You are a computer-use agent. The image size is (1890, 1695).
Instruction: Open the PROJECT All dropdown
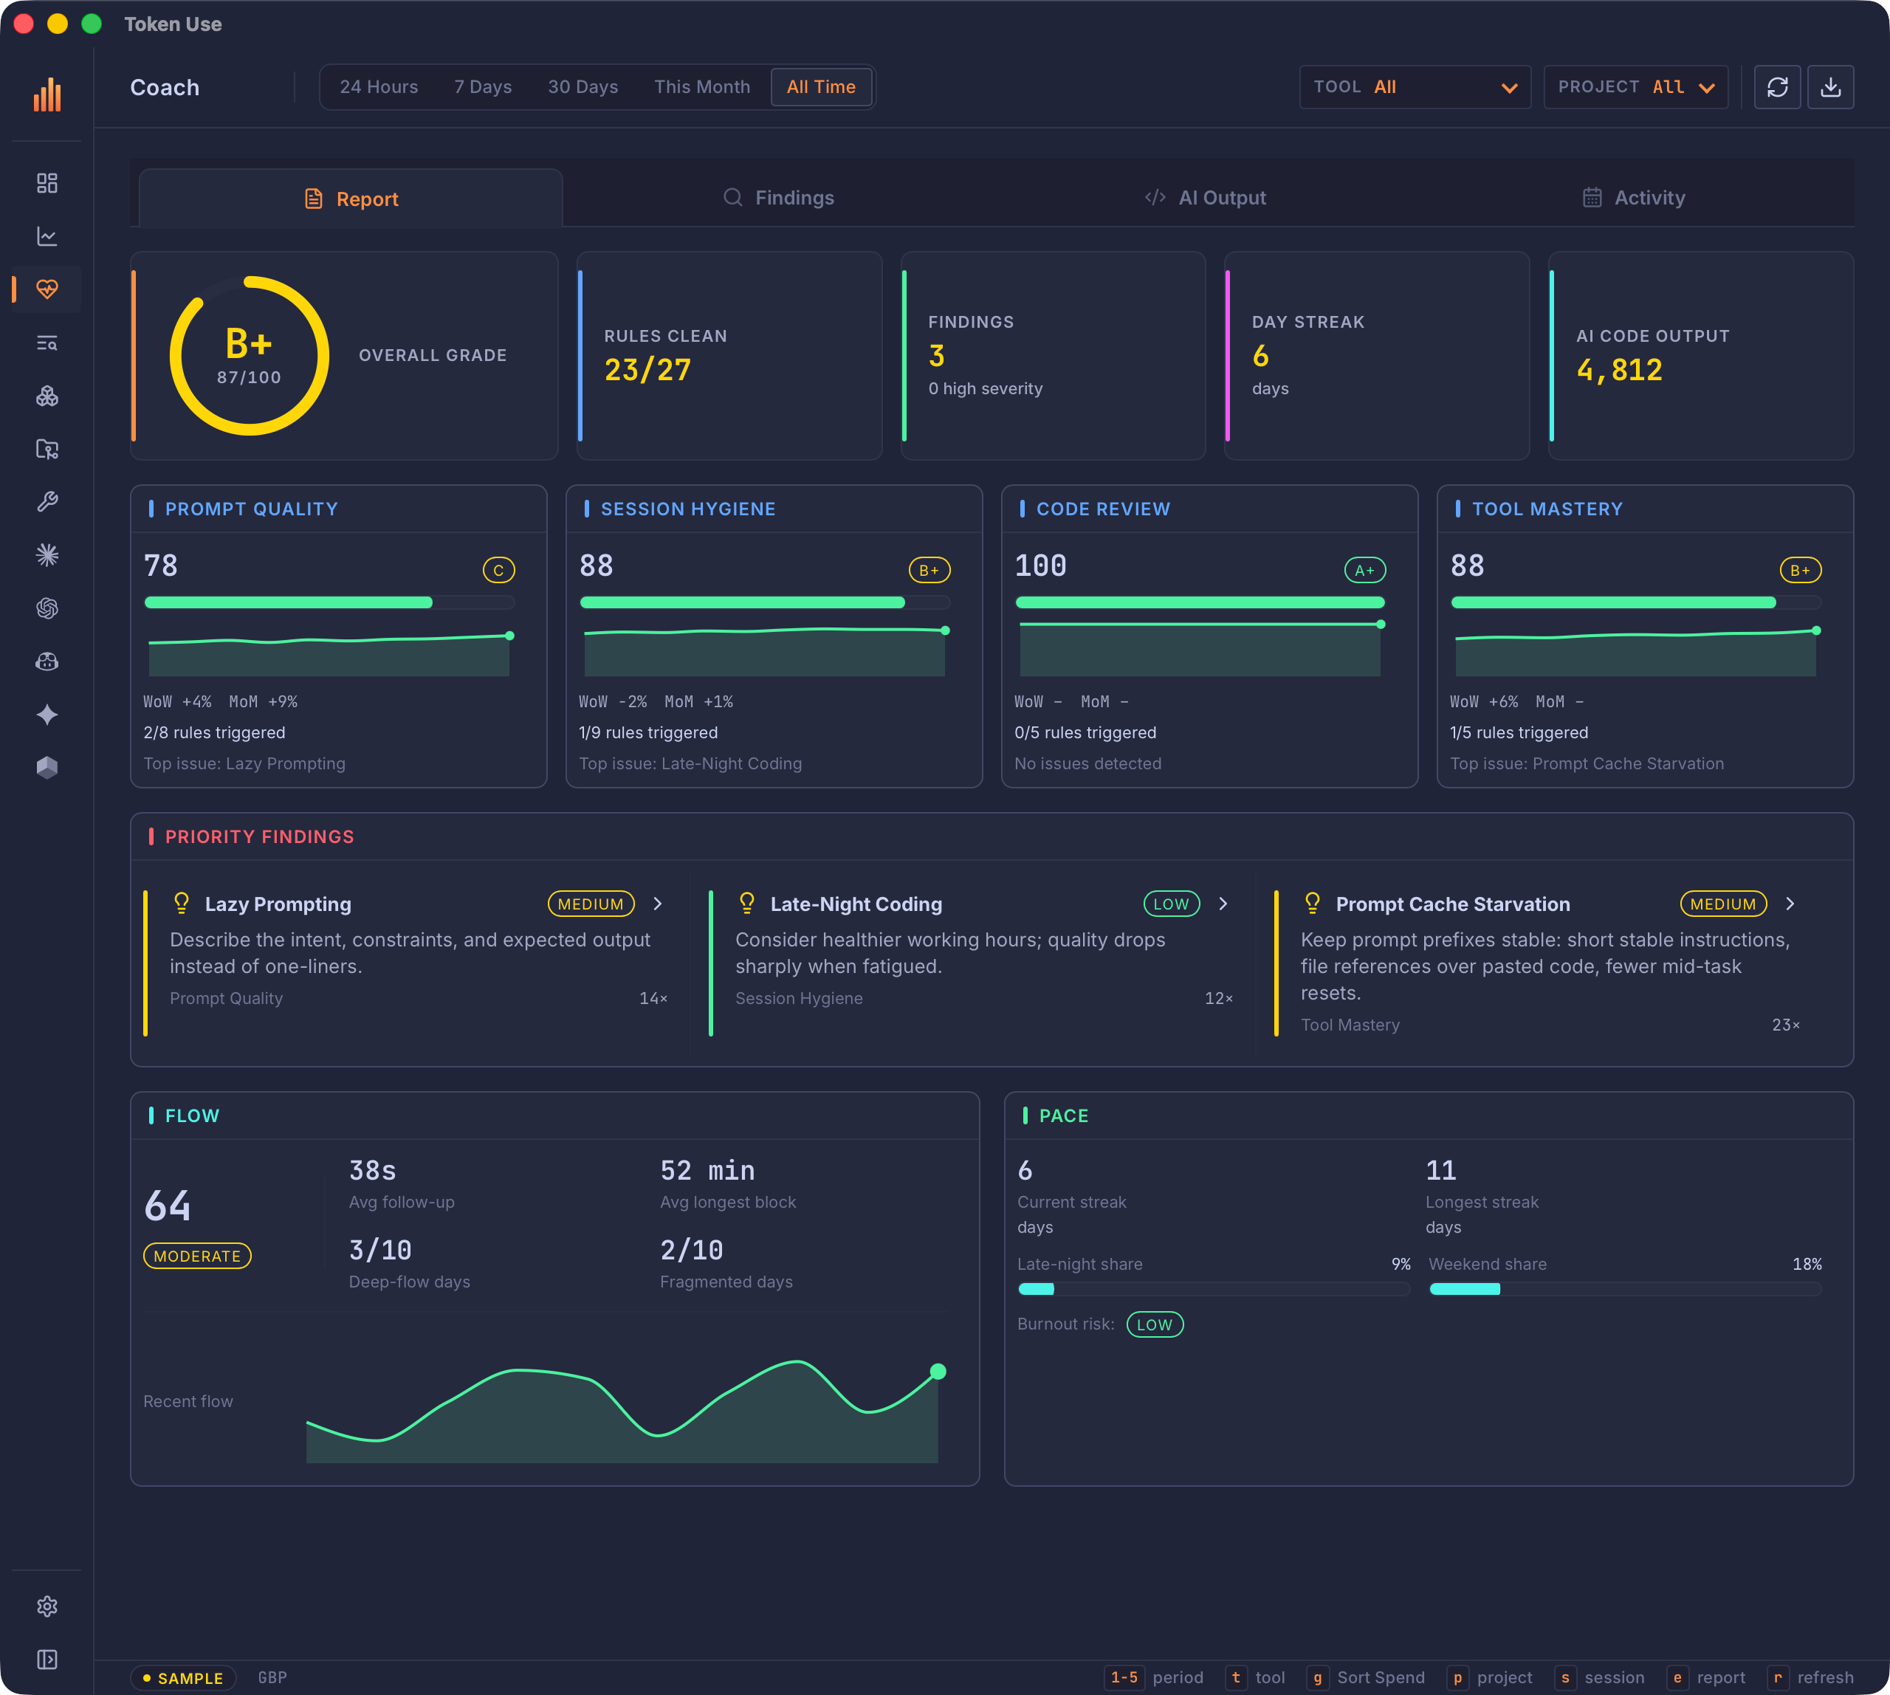pyautogui.click(x=1636, y=86)
